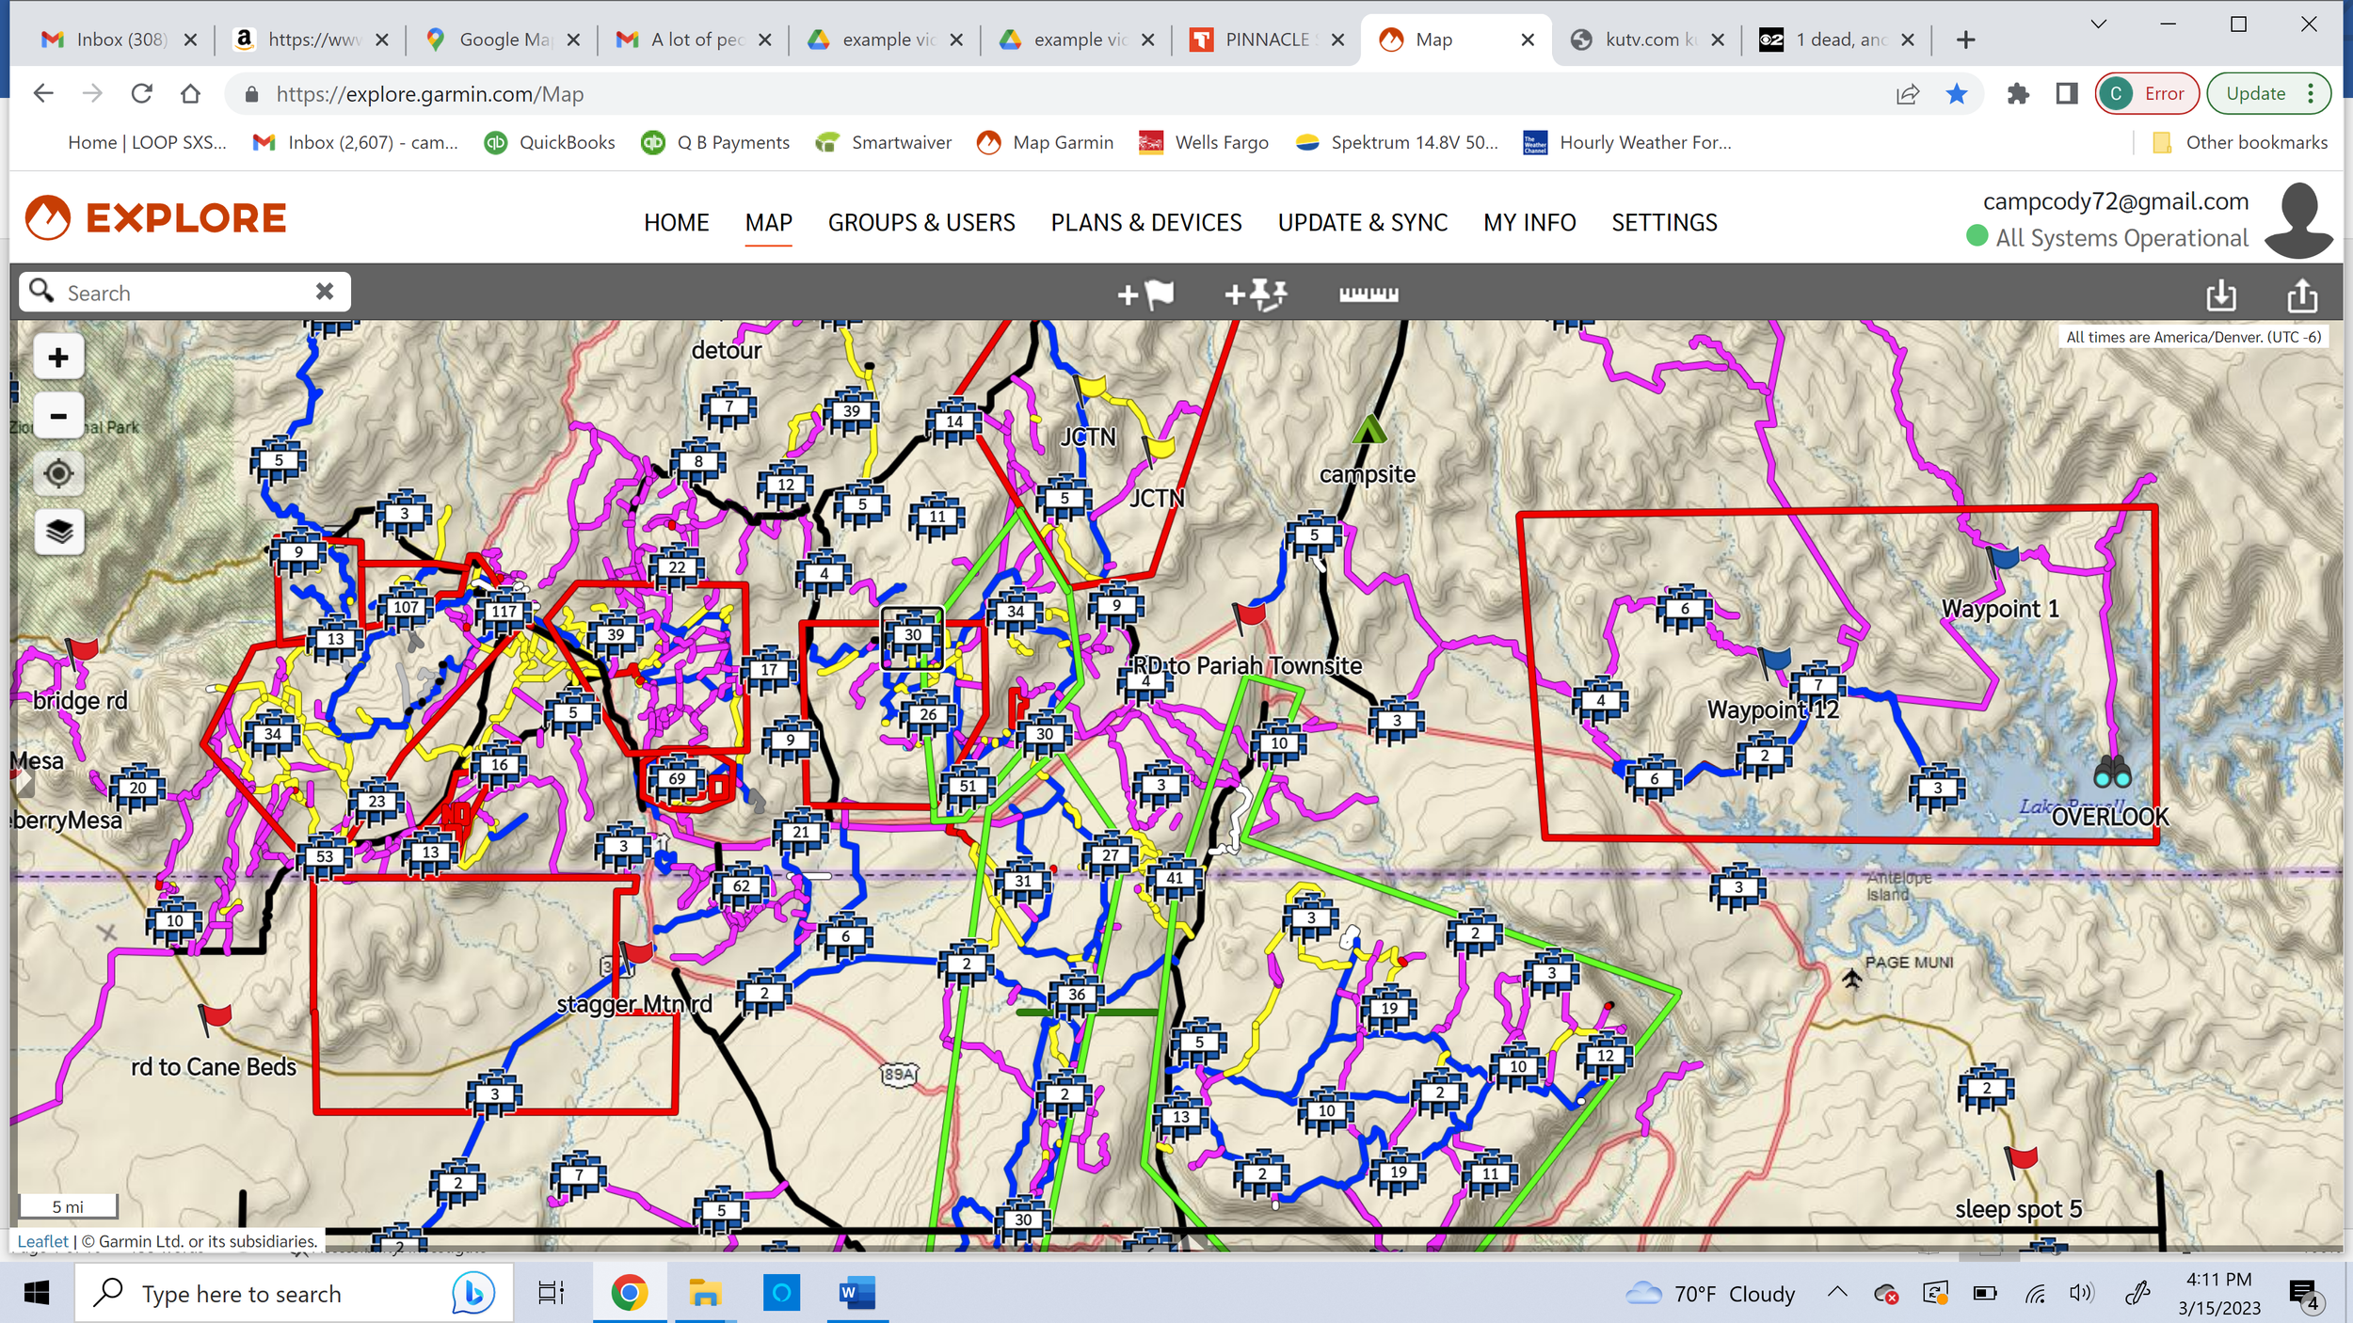Click the add route icon

tap(1256, 295)
